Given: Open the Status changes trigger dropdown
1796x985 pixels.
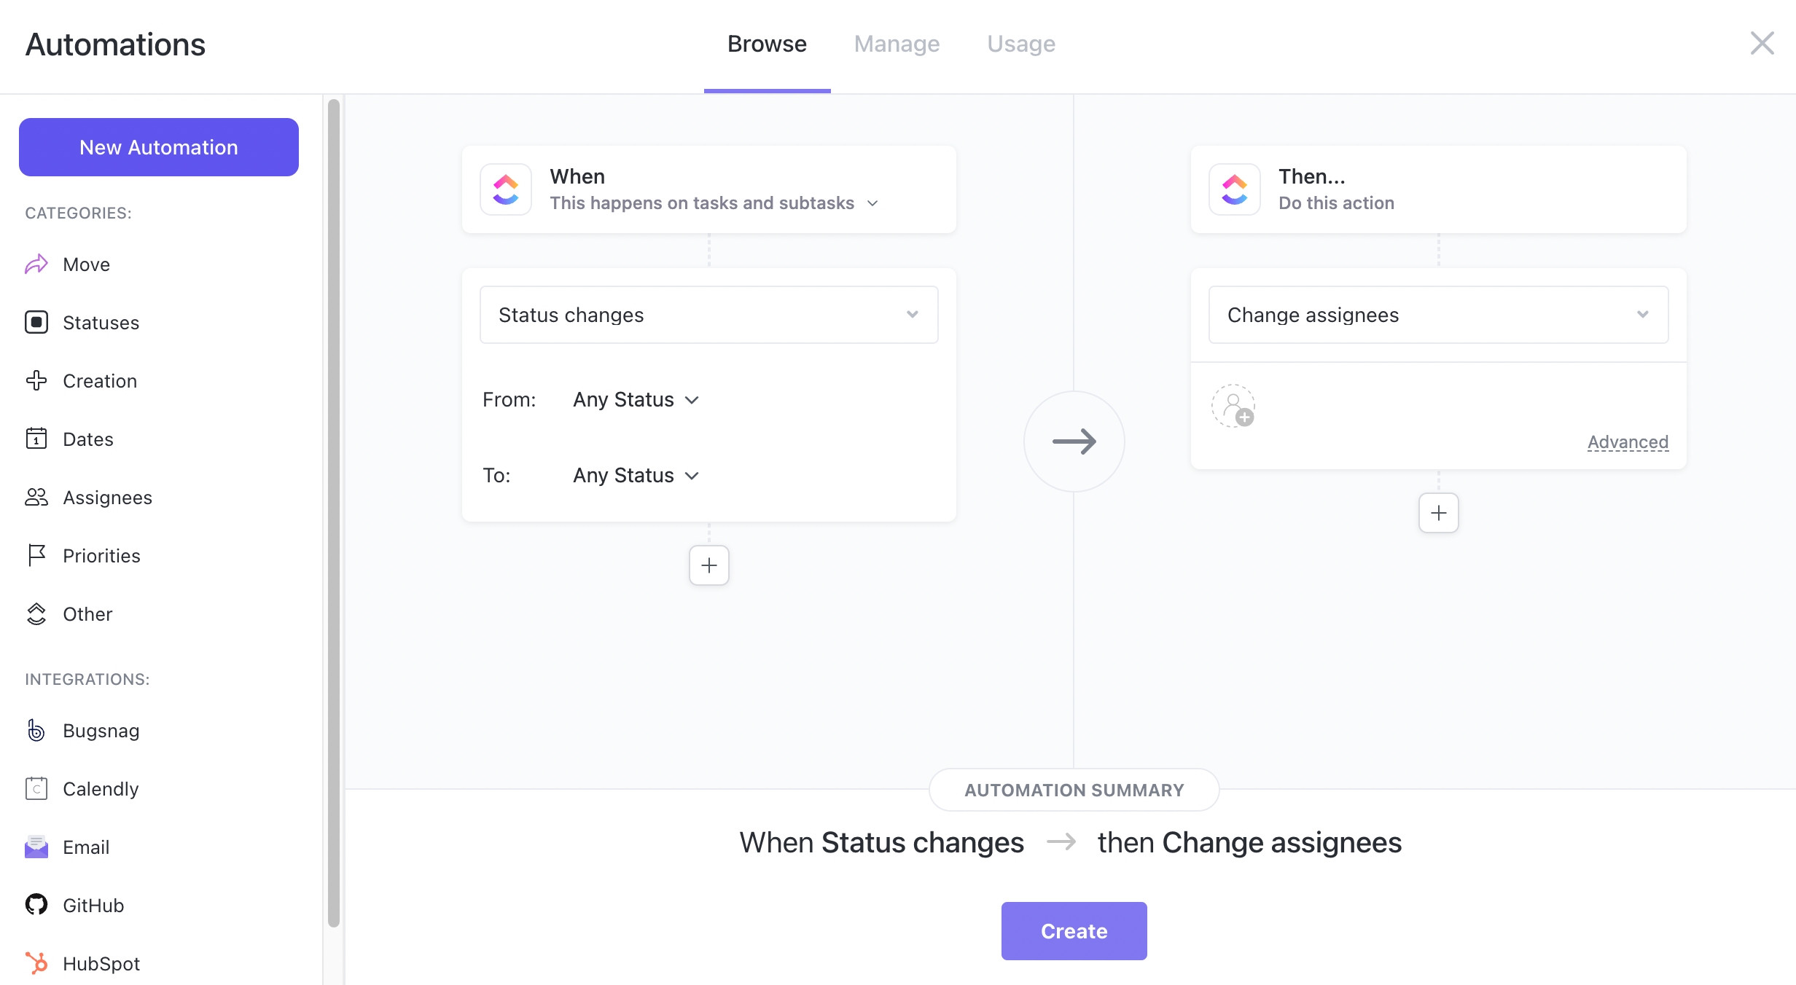Looking at the screenshot, I should [x=708, y=314].
